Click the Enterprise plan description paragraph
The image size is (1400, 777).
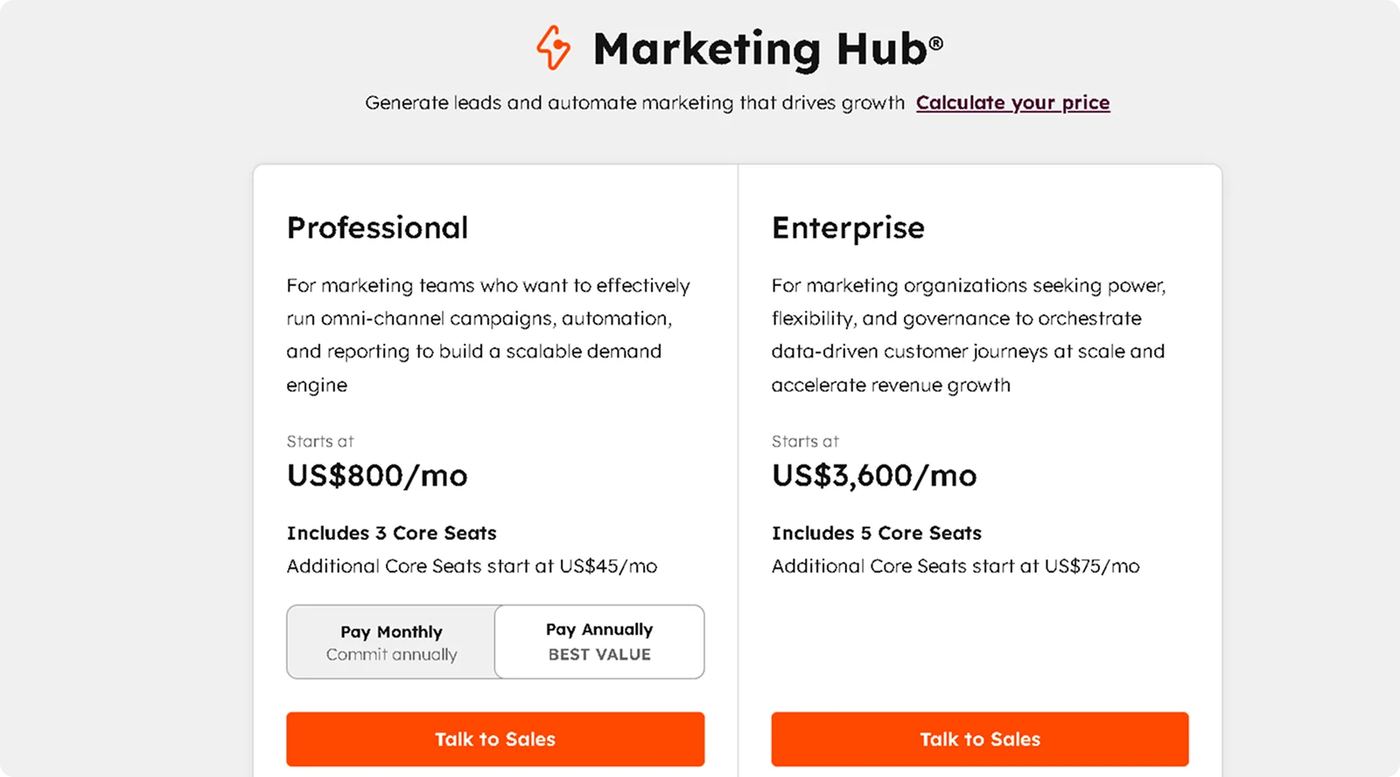(968, 334)
